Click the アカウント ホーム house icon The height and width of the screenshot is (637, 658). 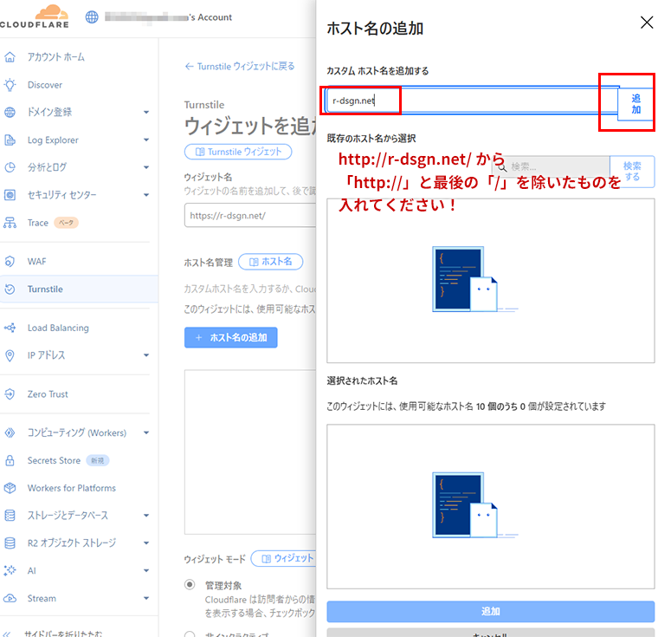tap(10, 57)
